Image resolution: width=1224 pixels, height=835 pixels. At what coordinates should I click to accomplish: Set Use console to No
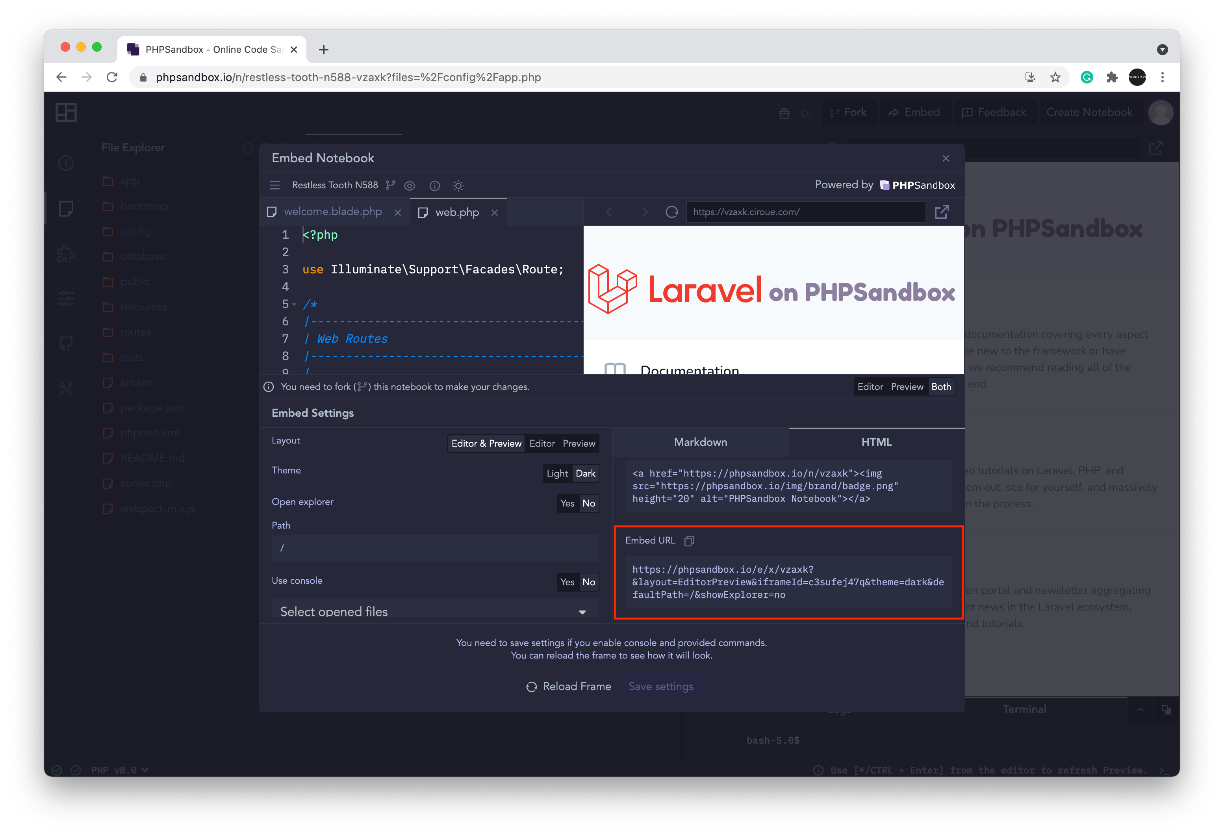tap(588, 583)
